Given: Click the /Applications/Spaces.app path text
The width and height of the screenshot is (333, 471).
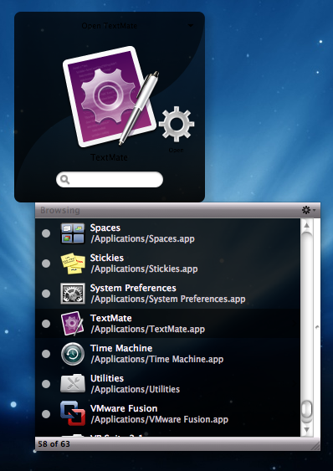Looking at the screenshot, I should (x=143, y=239).
